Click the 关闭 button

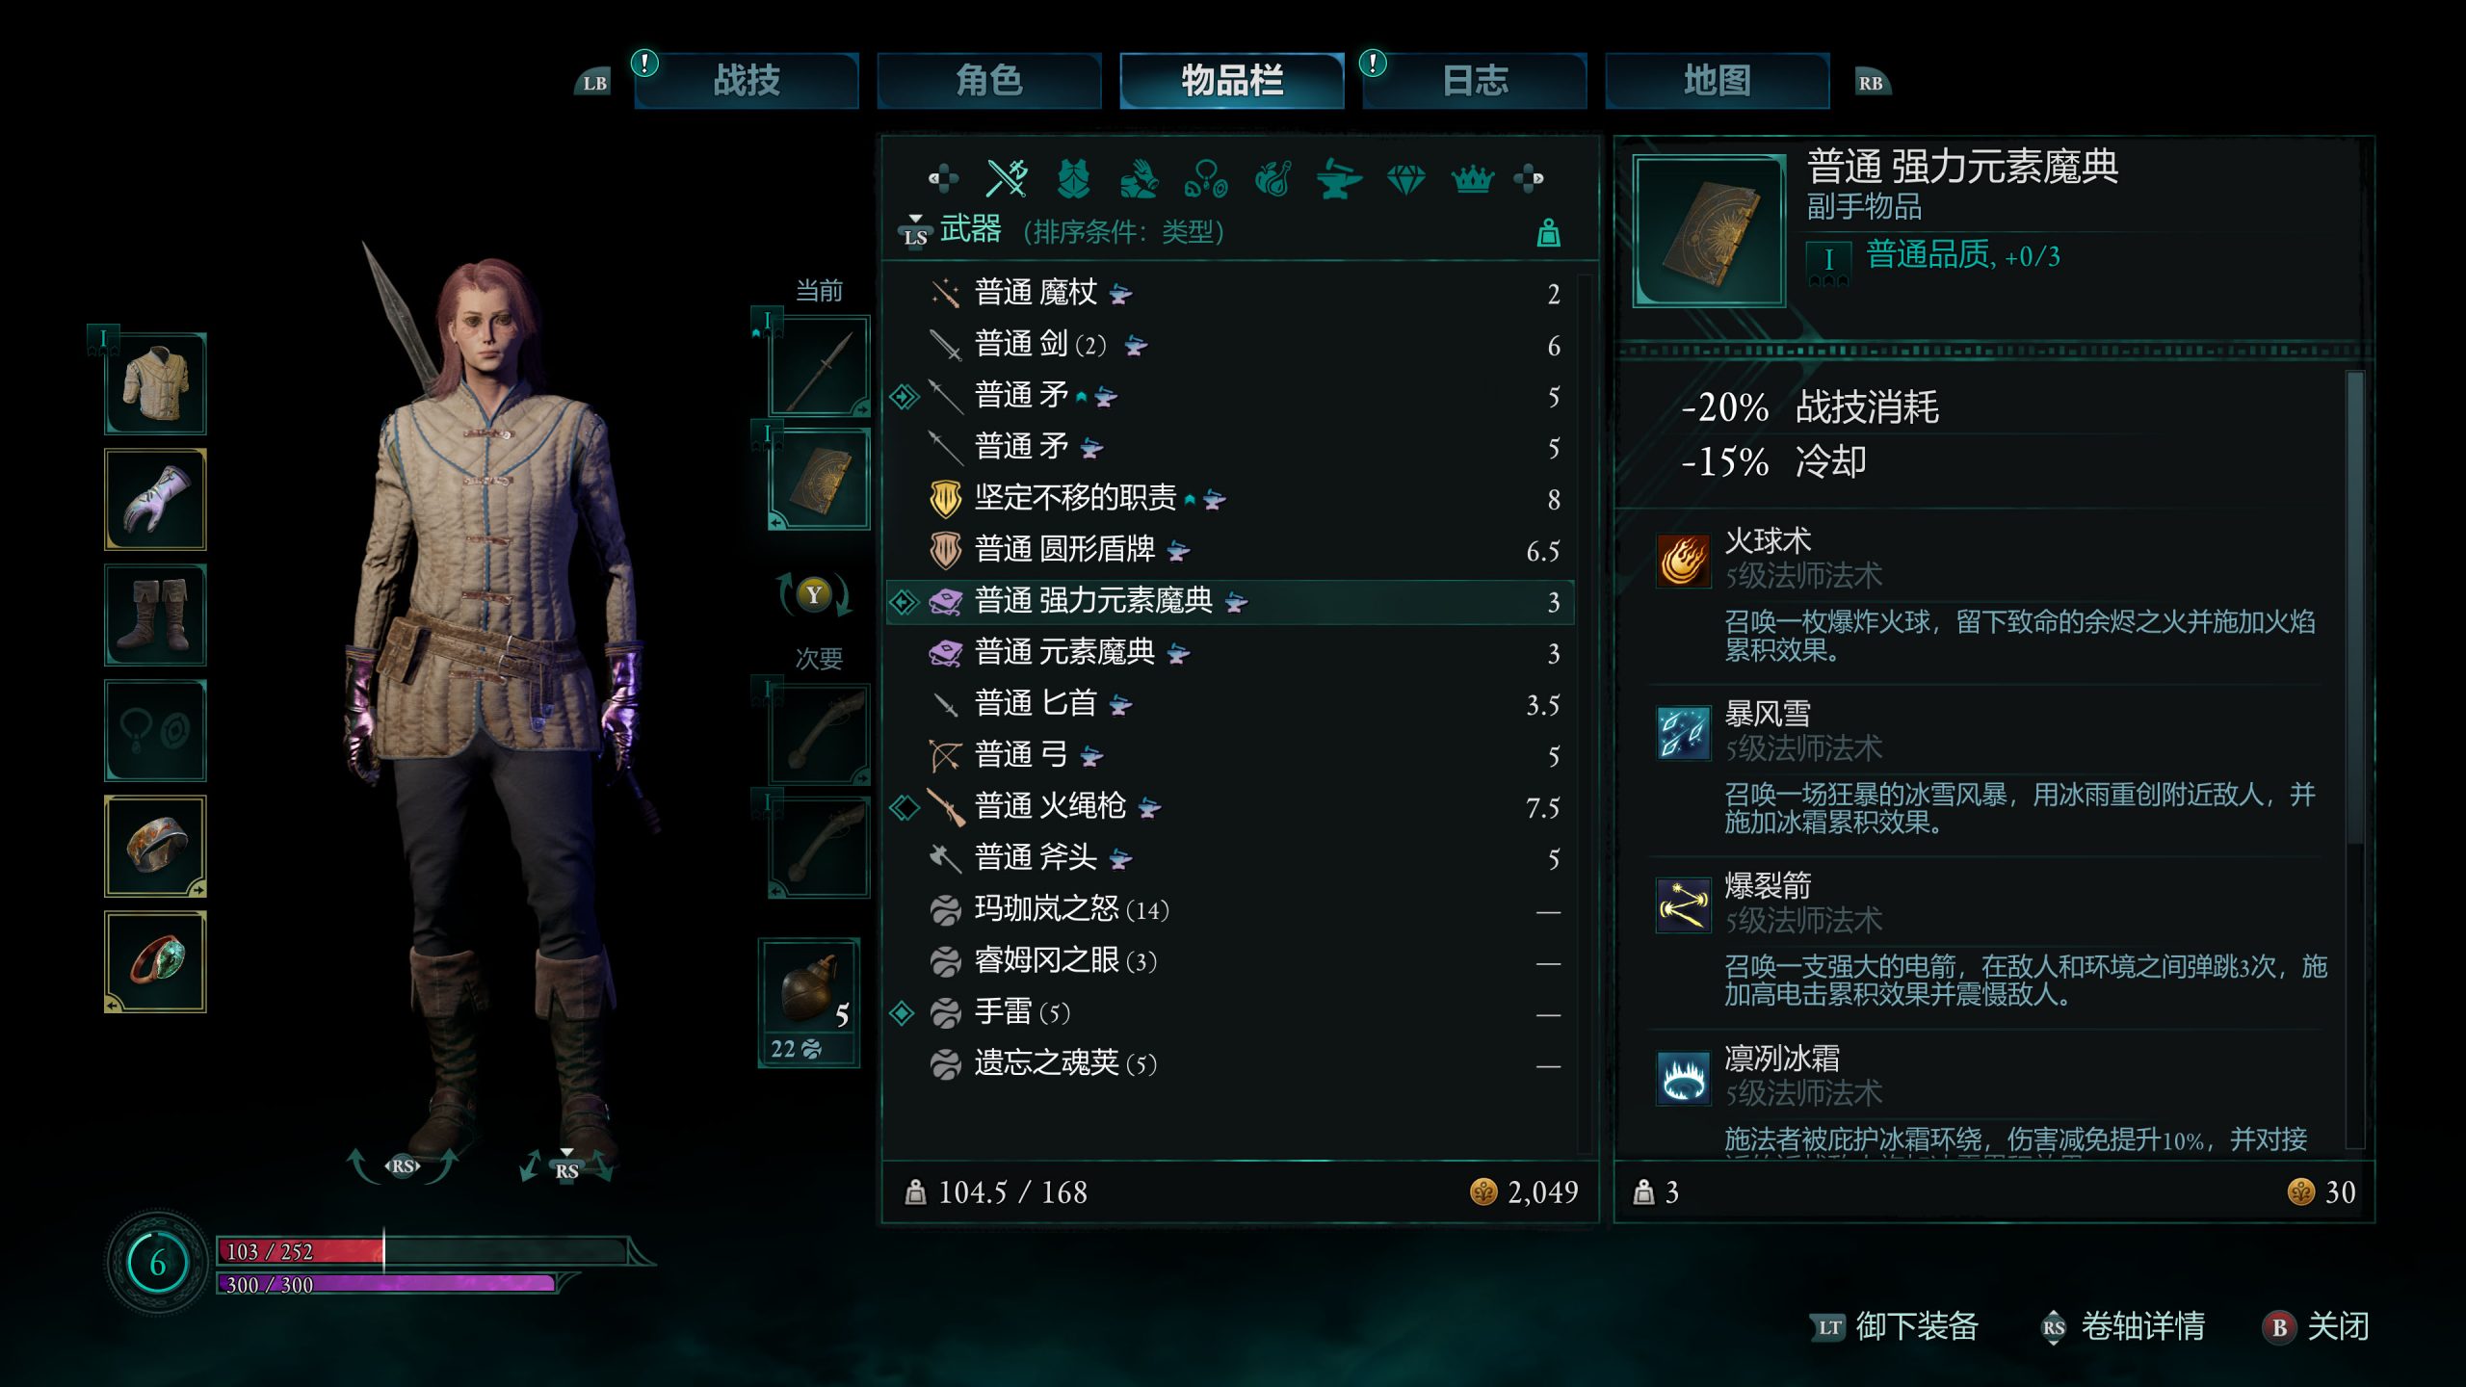click(x=2315, y=1326)
